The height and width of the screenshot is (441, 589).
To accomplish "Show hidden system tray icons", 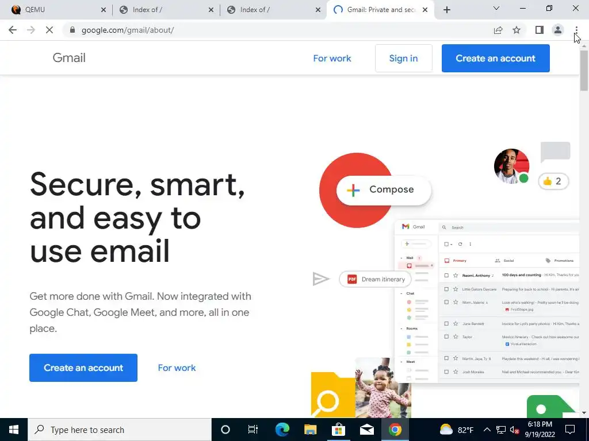I will point(487,430).
